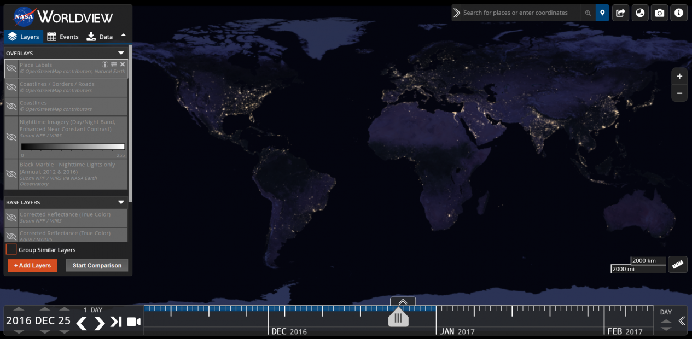Increase the year with up arrow
The image size is (692, 339).
(19, 309)
